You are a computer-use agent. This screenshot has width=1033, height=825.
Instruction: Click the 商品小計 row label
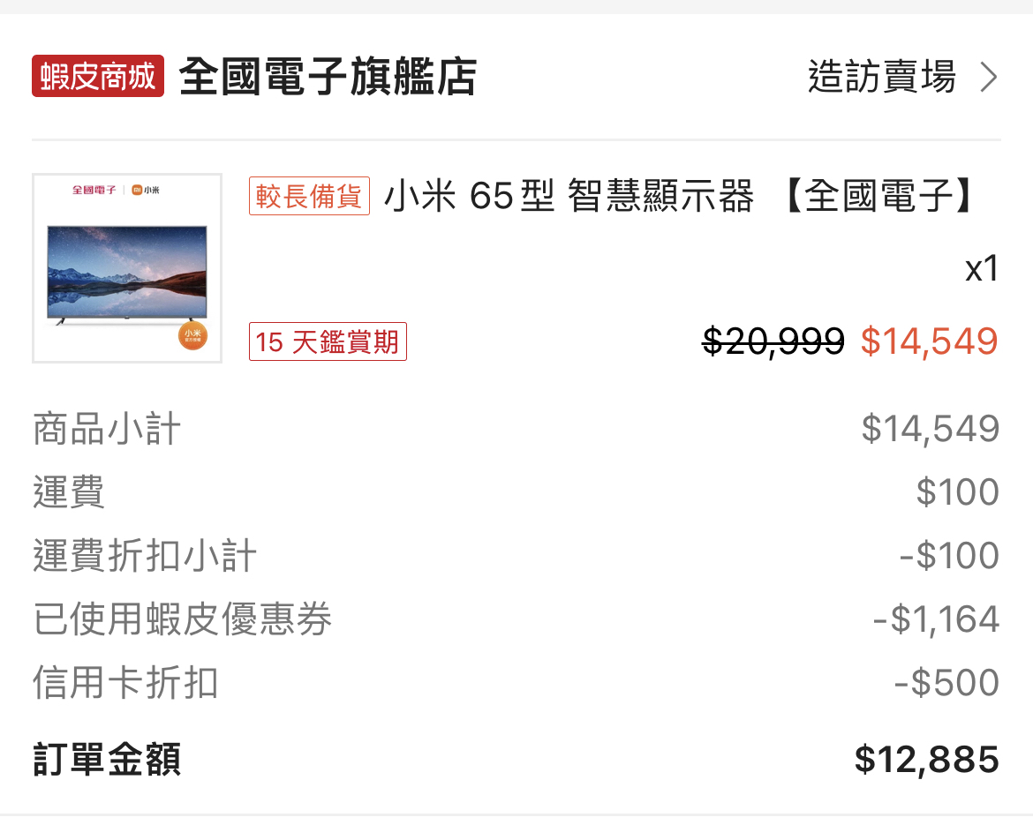[x=107, y=429]
